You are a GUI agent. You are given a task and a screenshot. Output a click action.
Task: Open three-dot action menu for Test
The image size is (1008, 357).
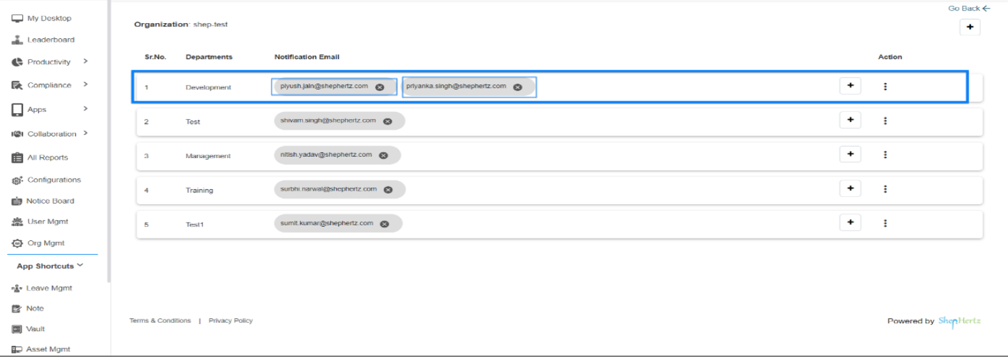(x=886, y=120)
